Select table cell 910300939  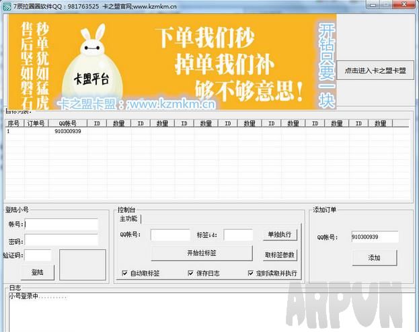click(x=68, y=131)
